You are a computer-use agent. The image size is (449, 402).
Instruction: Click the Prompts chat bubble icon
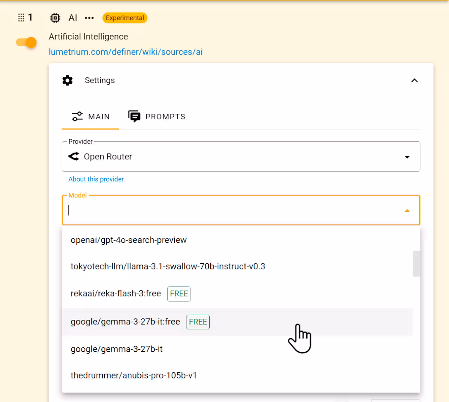[x=134, y=116]
